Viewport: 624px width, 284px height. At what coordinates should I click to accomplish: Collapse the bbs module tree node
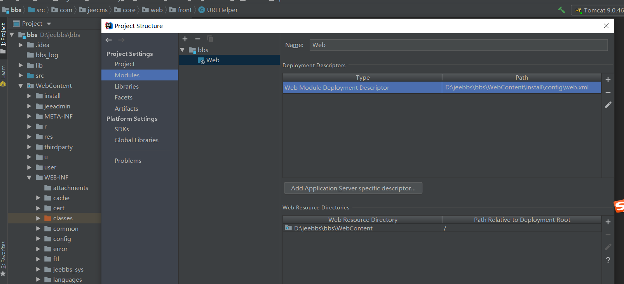tap(182, 50)
